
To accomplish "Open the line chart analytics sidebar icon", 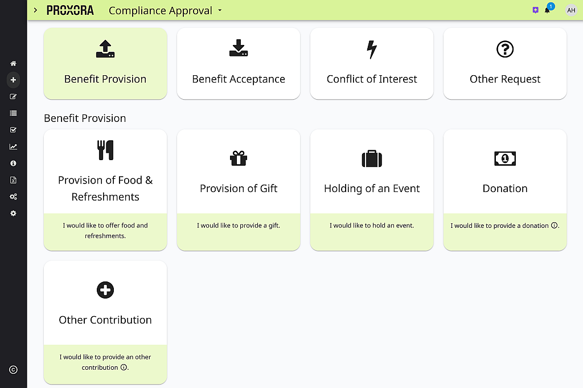I will 13,146.
